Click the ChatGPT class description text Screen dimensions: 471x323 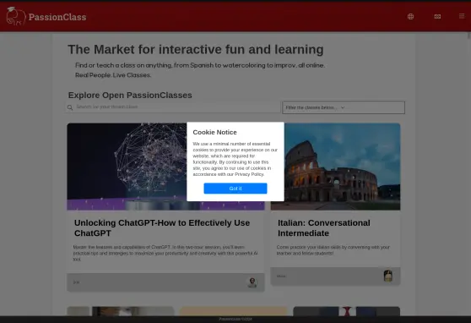click(165, 253)
